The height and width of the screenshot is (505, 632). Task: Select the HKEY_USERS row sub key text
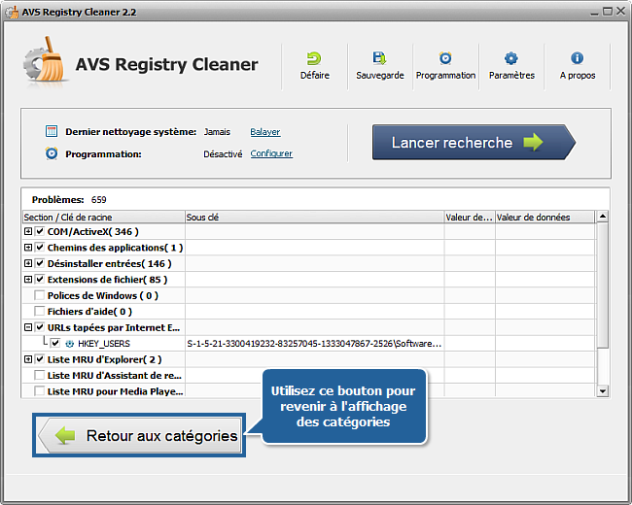[x=314, y=344]
